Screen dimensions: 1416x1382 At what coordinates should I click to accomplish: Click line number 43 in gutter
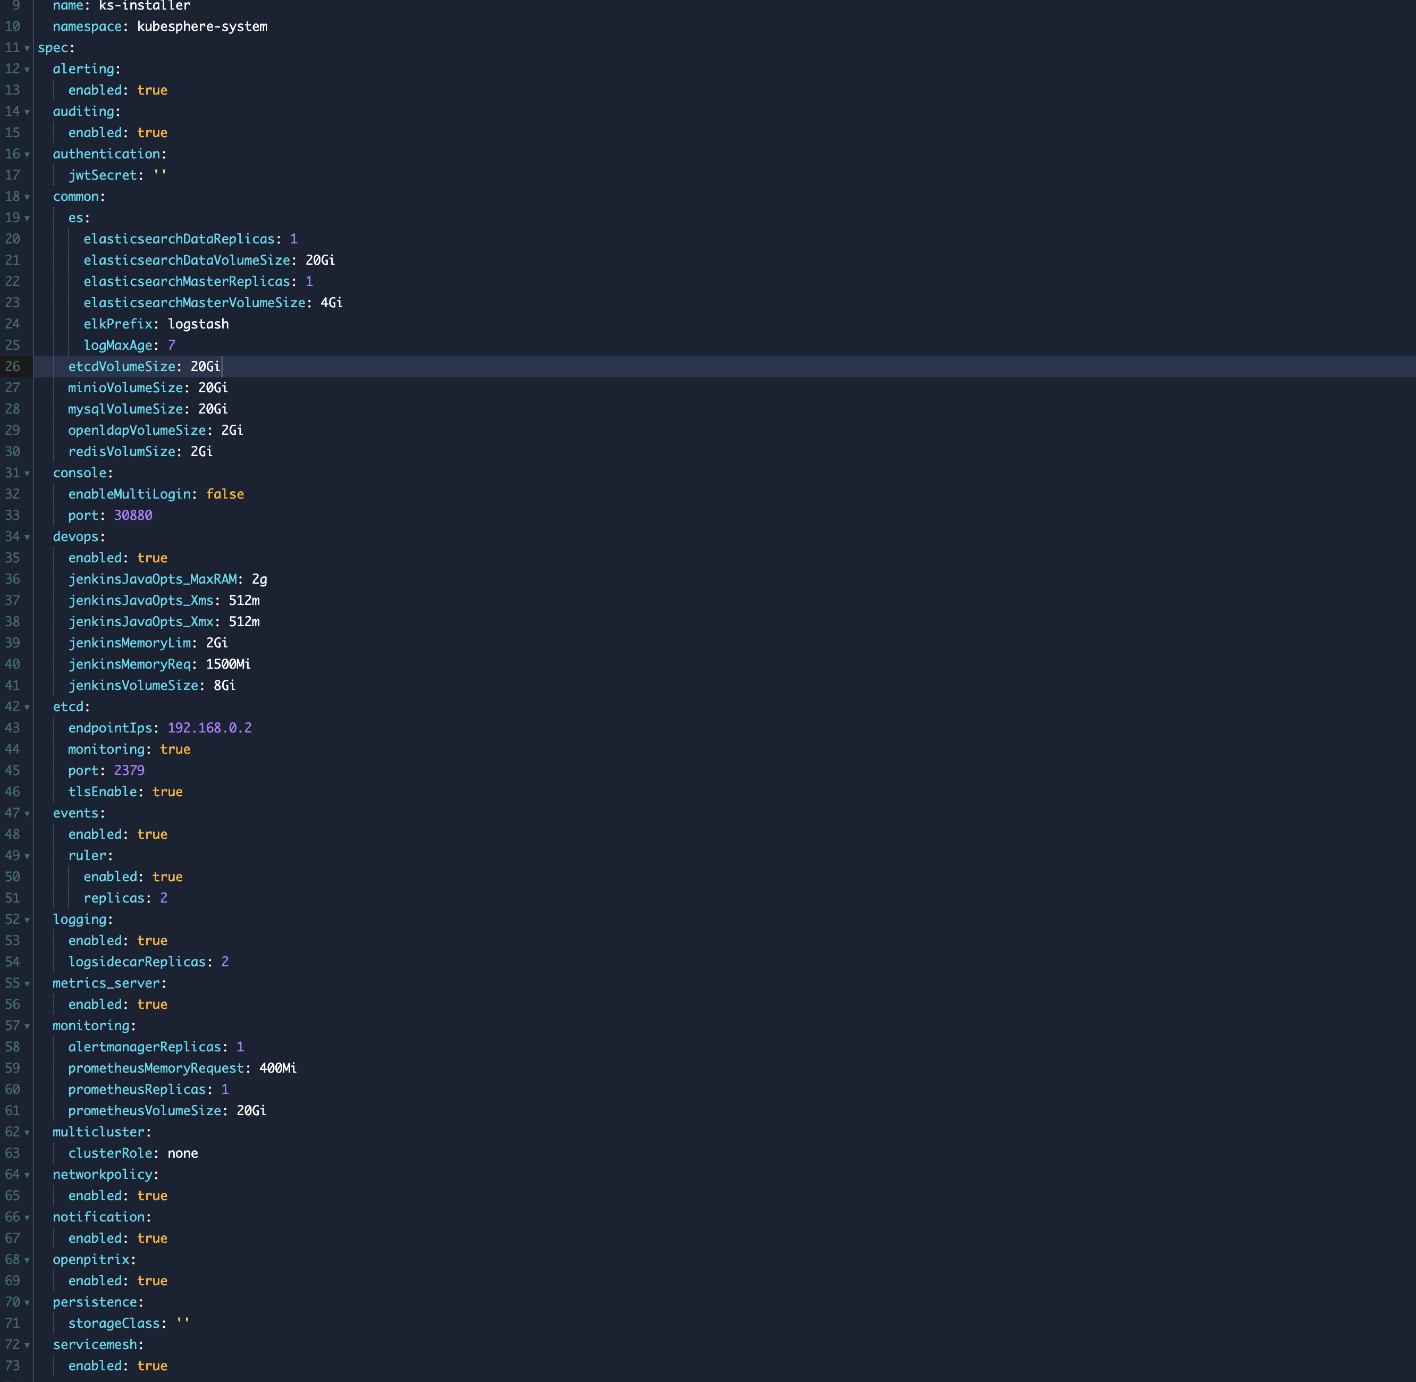point(12,728)
